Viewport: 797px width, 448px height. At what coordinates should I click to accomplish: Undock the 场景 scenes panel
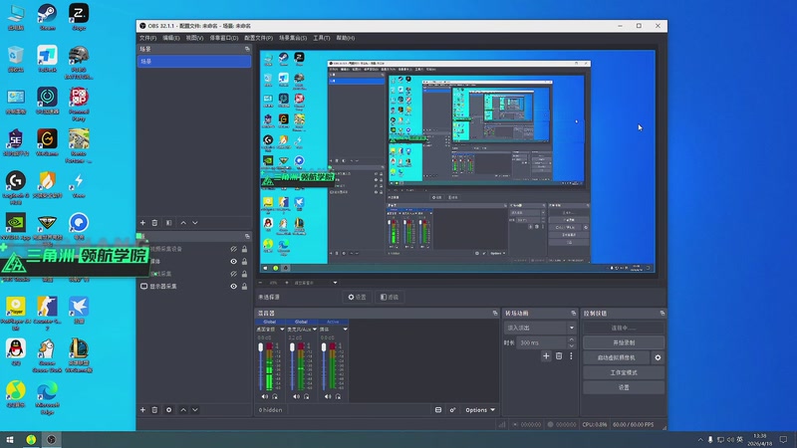pos(247,49)
